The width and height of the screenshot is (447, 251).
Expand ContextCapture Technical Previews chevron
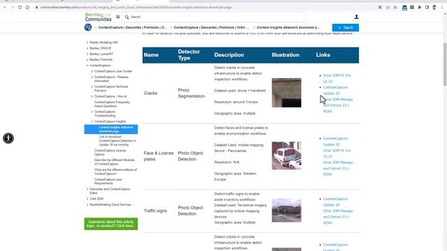click(92, 86)
